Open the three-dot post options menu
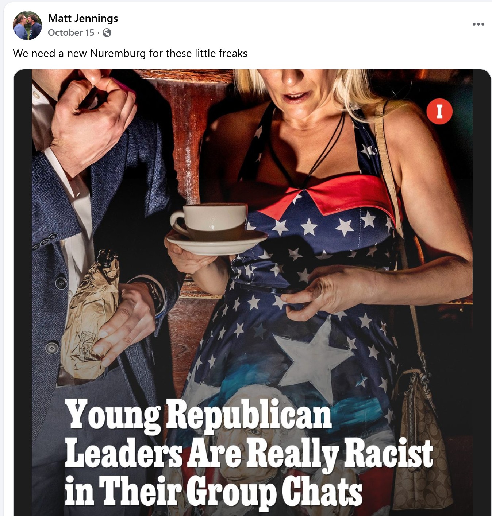The width and height of the screenshot is (492, 516). click(x=478, y=24)
